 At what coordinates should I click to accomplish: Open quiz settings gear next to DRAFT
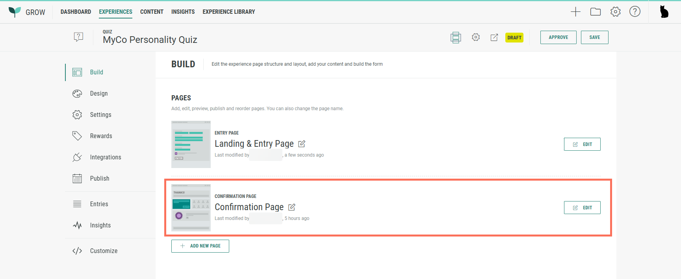(476, 37)
